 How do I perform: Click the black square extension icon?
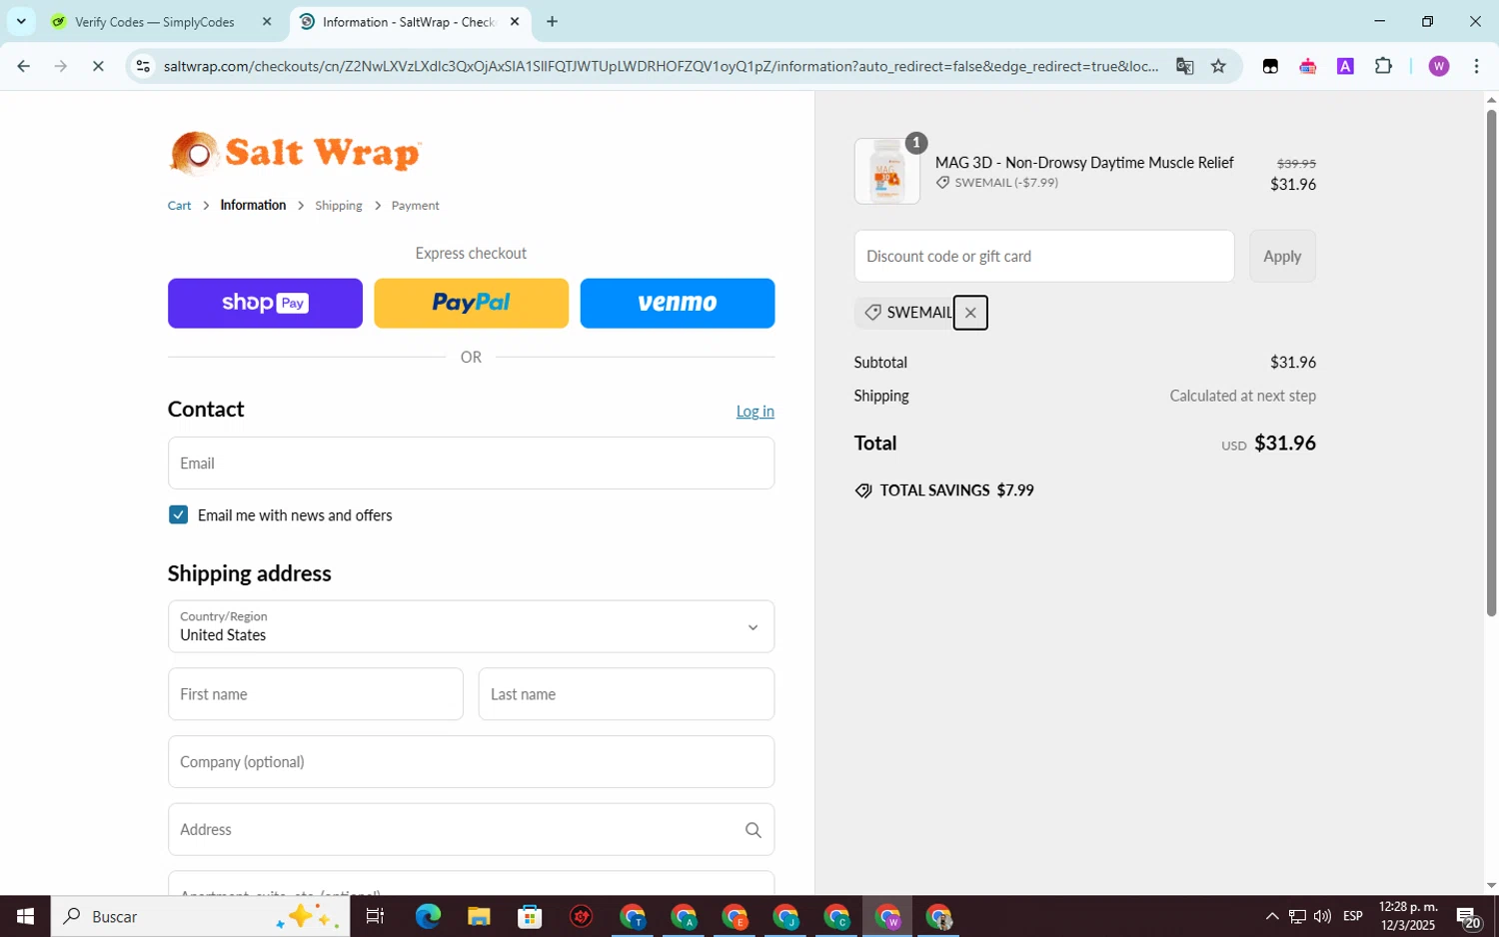[1270, 66]
